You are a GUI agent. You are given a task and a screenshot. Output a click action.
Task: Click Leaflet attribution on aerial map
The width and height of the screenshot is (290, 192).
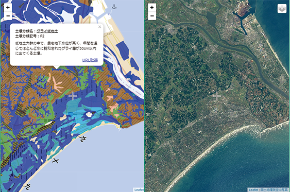253,190
